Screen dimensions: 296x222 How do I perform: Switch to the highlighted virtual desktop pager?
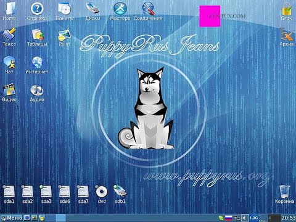click(x=61, y=218)
